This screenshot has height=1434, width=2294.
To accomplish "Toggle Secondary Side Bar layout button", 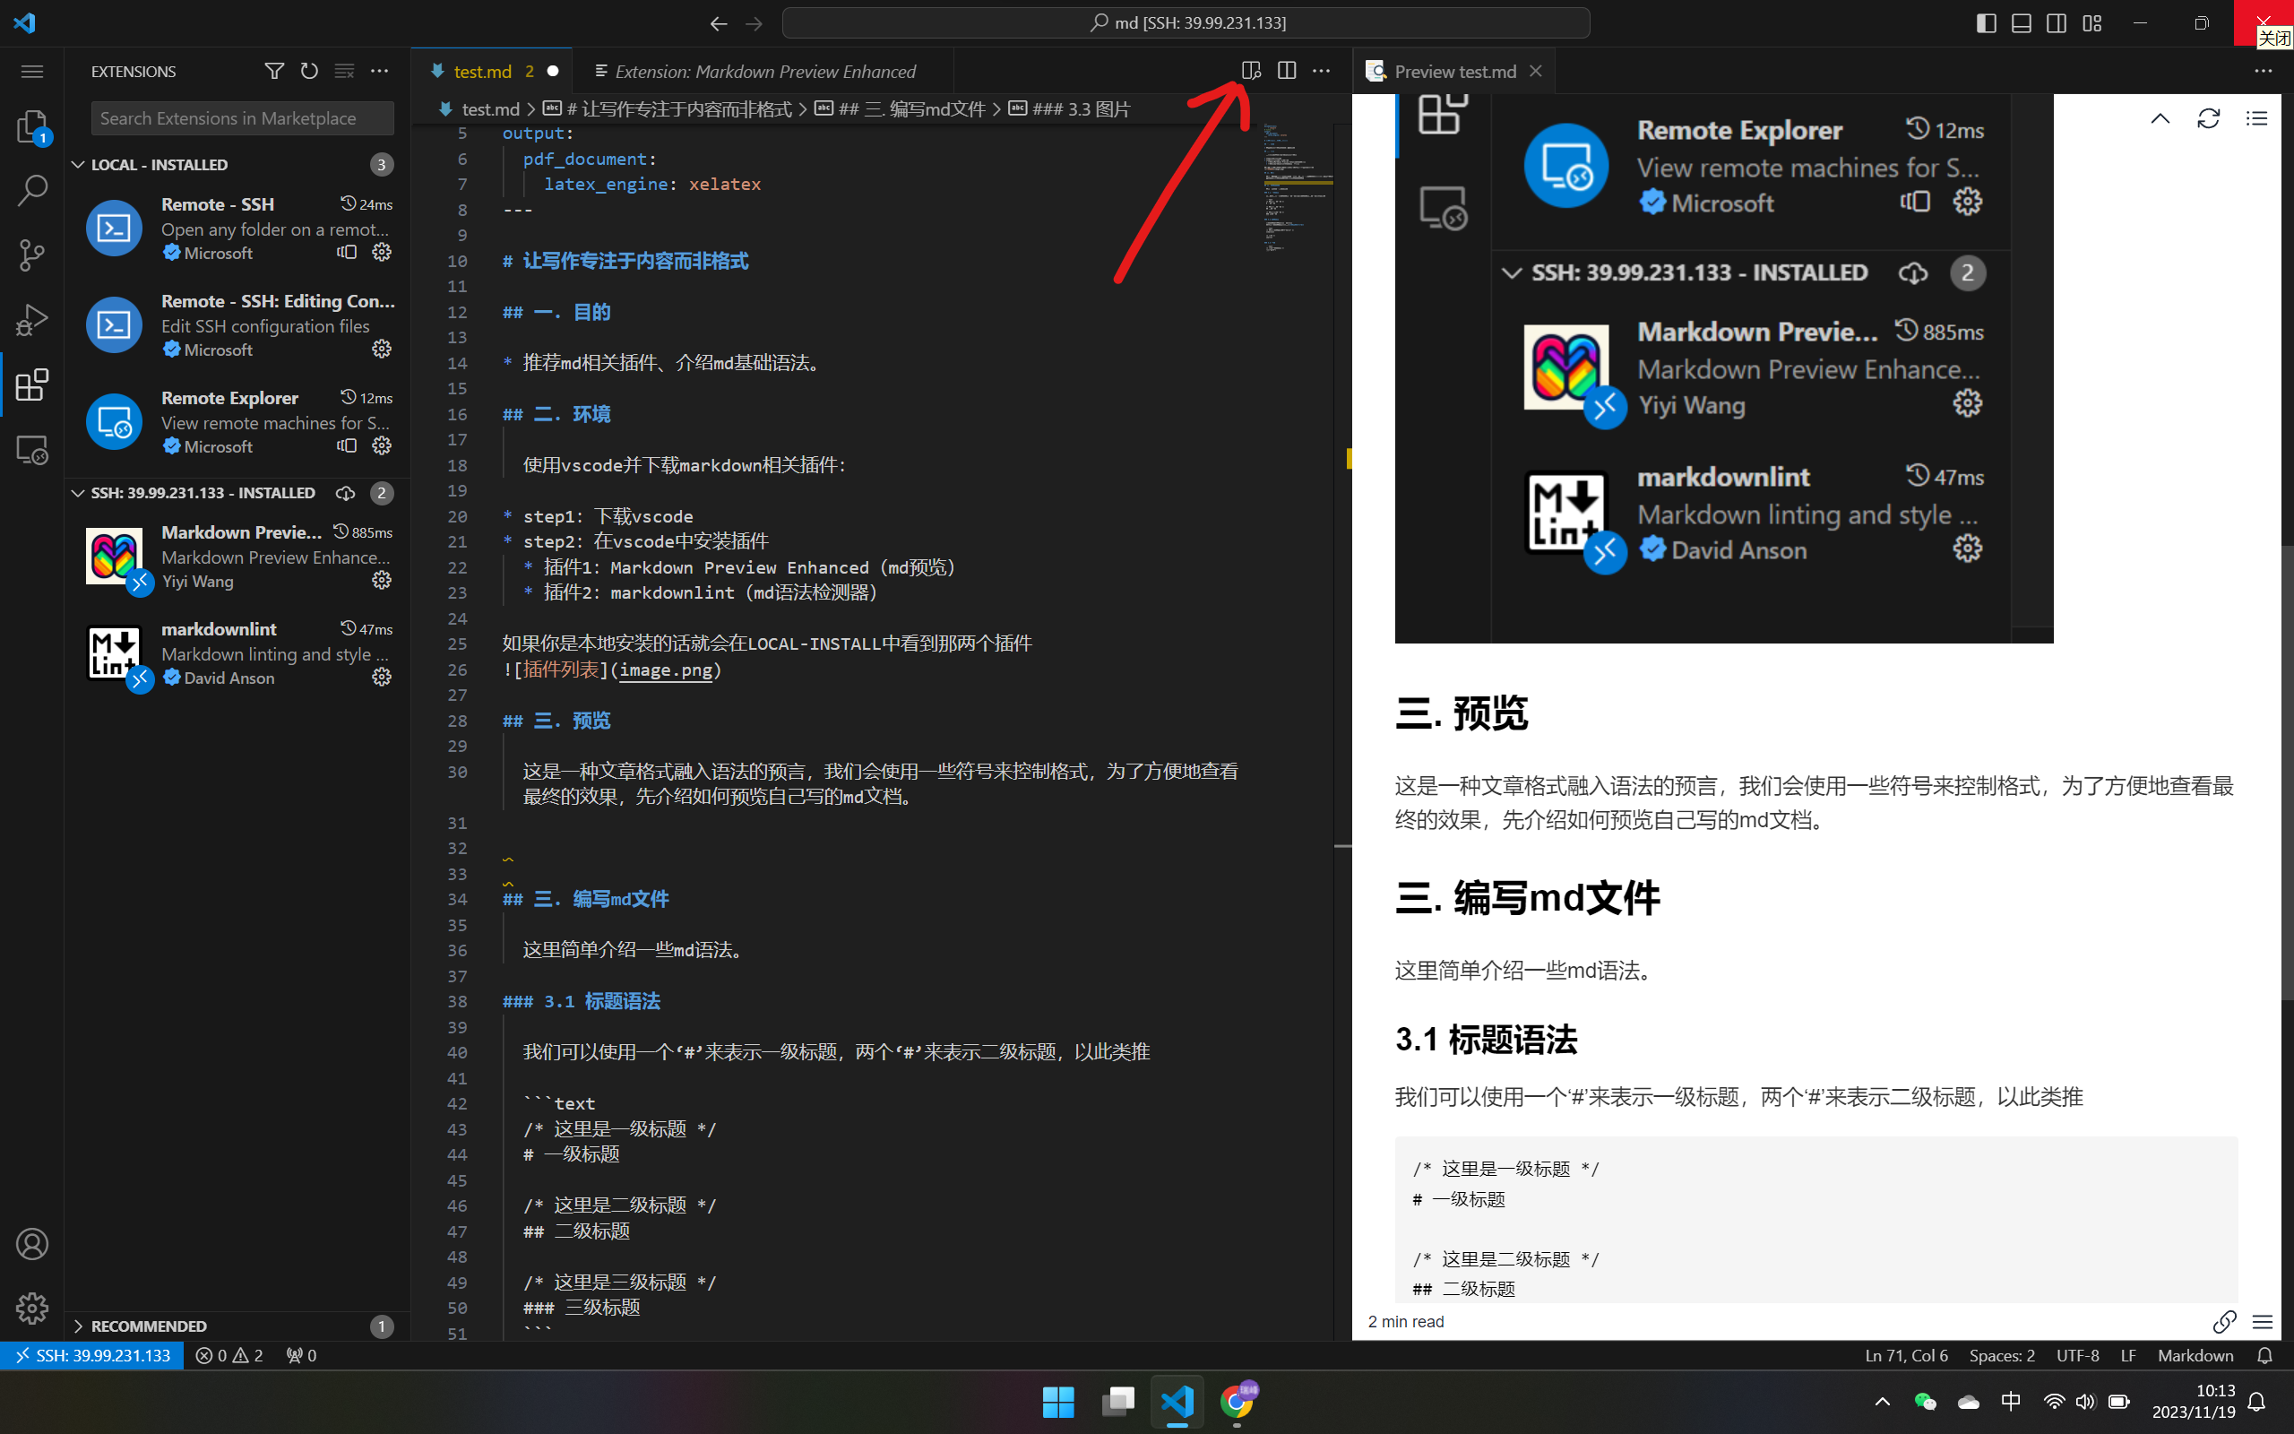I will coord(2056,22).
